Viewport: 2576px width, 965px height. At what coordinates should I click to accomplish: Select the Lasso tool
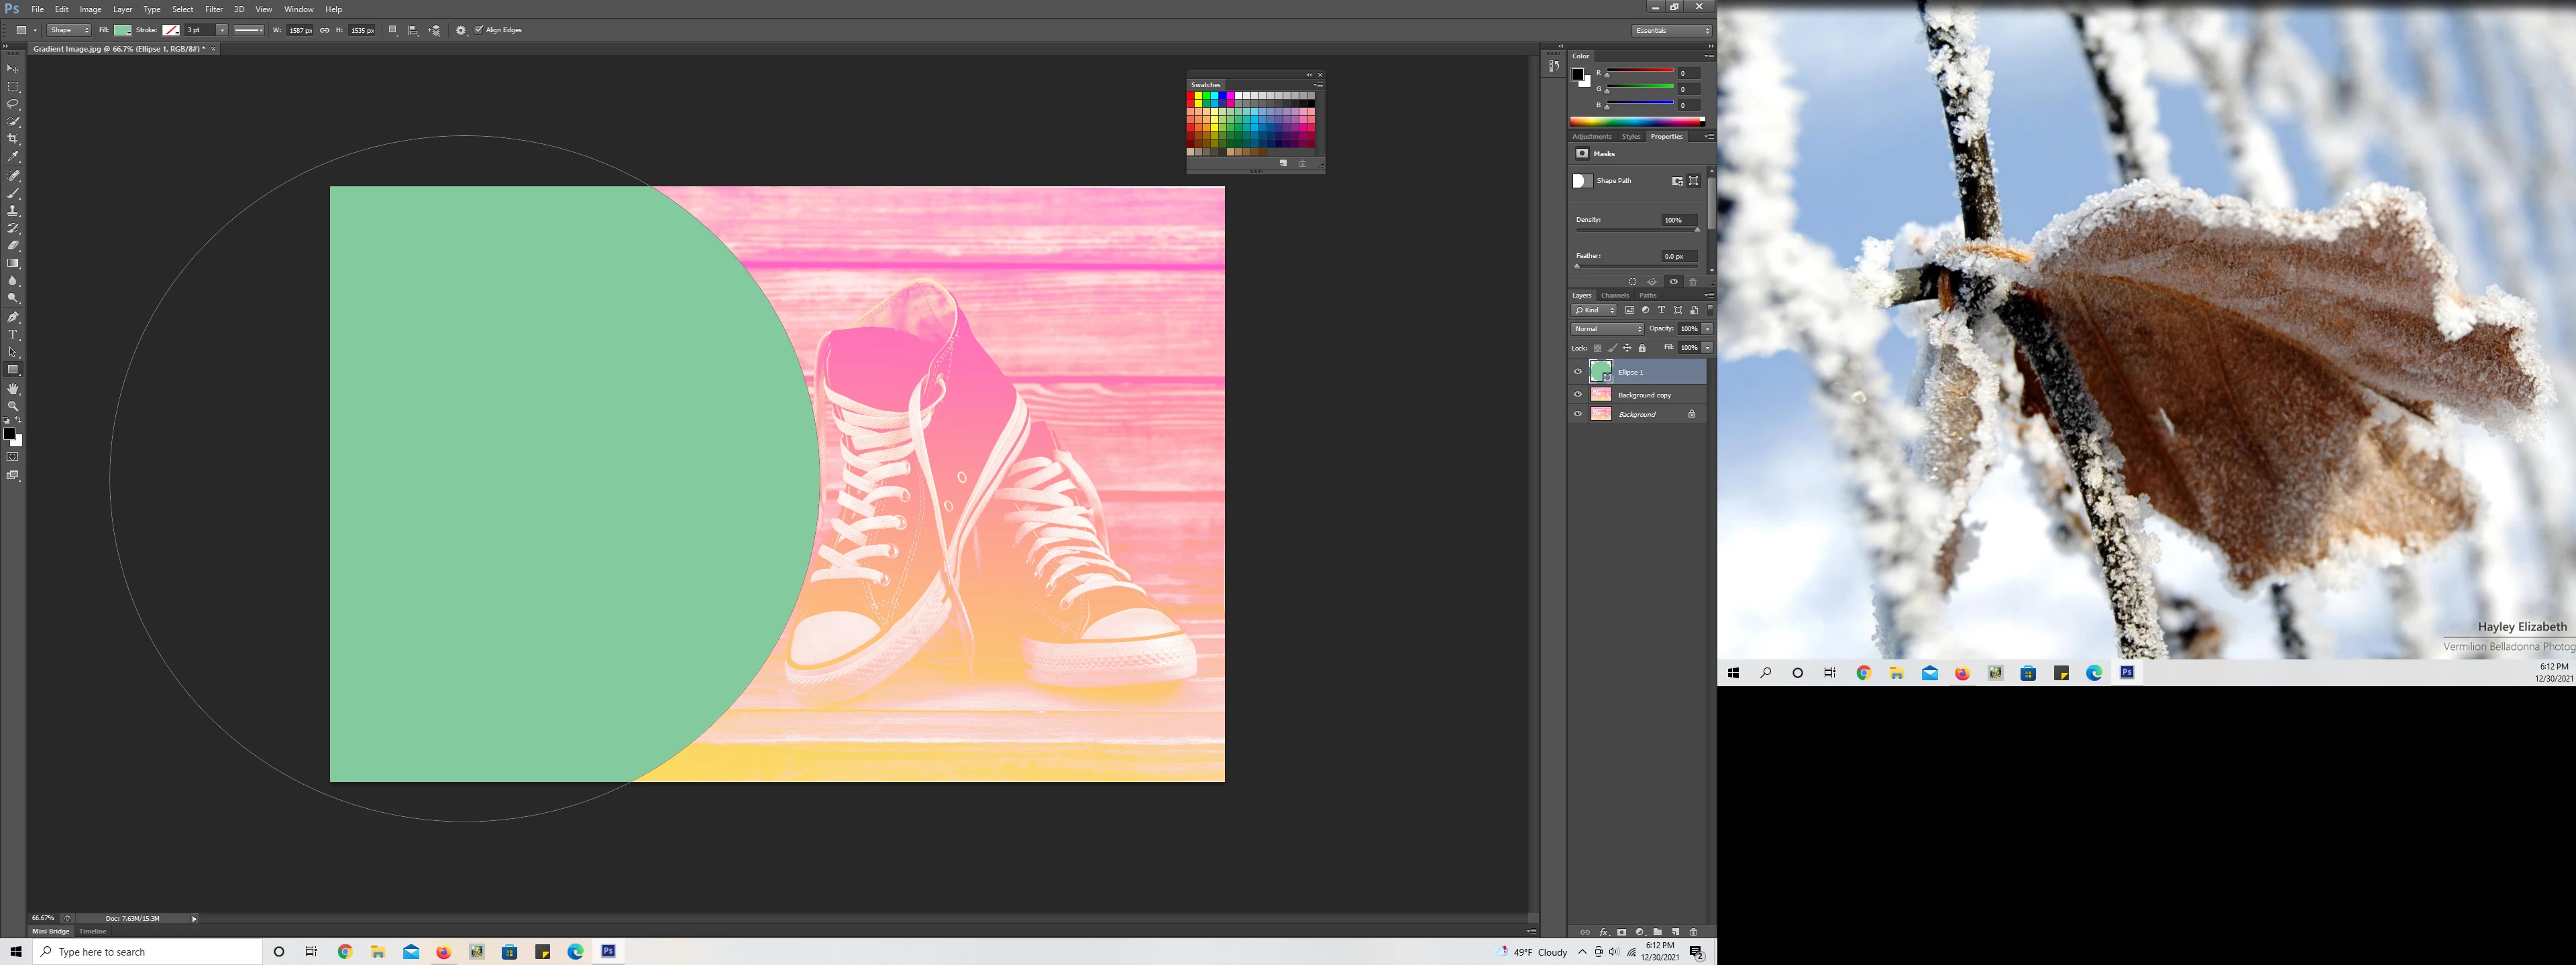13,104
